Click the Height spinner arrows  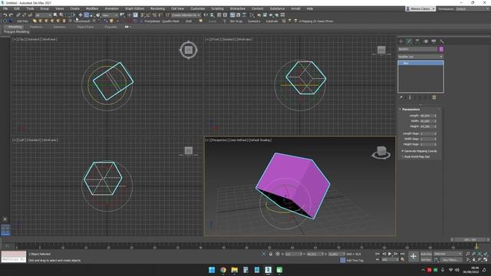(436, 127)
